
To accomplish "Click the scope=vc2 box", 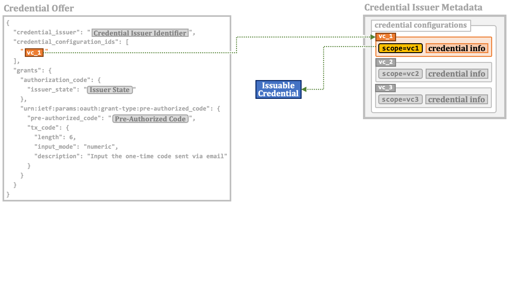I will pos(400,74).
